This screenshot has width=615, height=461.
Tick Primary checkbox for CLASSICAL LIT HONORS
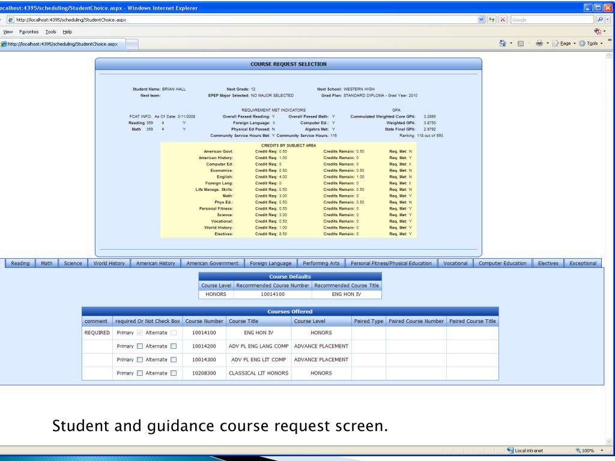[139, 373]
